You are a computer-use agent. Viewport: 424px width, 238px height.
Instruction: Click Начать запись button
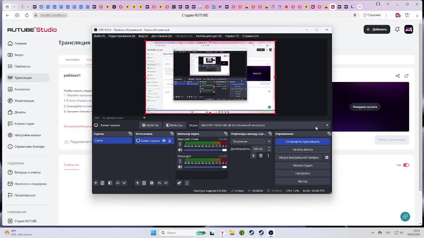[302, 149]
